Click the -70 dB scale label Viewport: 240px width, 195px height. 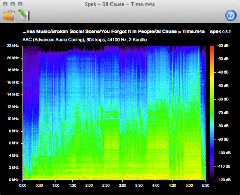click(223, 112)
